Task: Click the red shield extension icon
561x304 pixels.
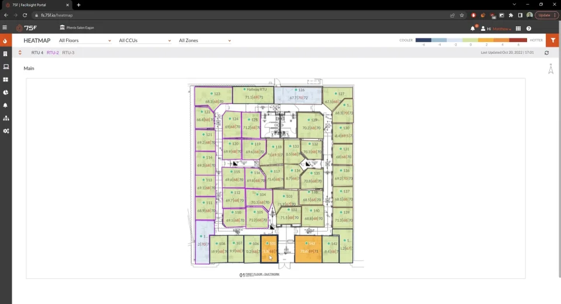Action: tap(473, 15)
